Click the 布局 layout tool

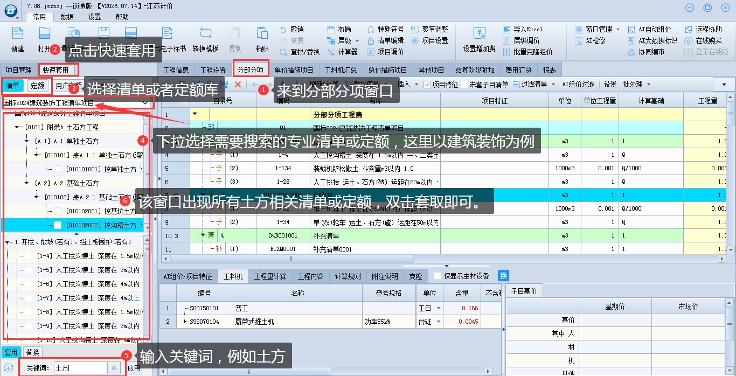coord(339,29)
